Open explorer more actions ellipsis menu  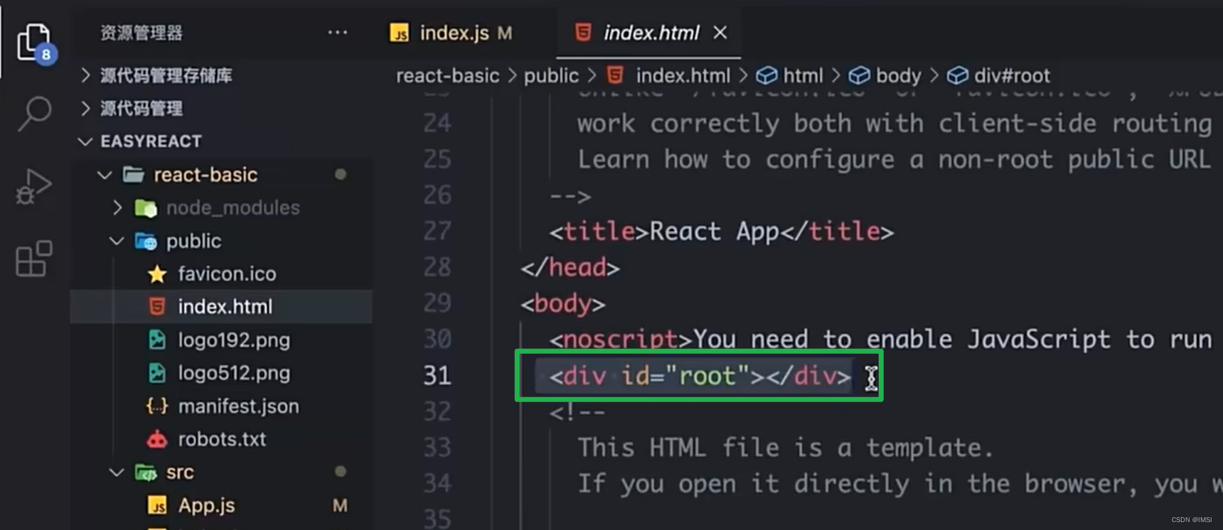(338, 32)
